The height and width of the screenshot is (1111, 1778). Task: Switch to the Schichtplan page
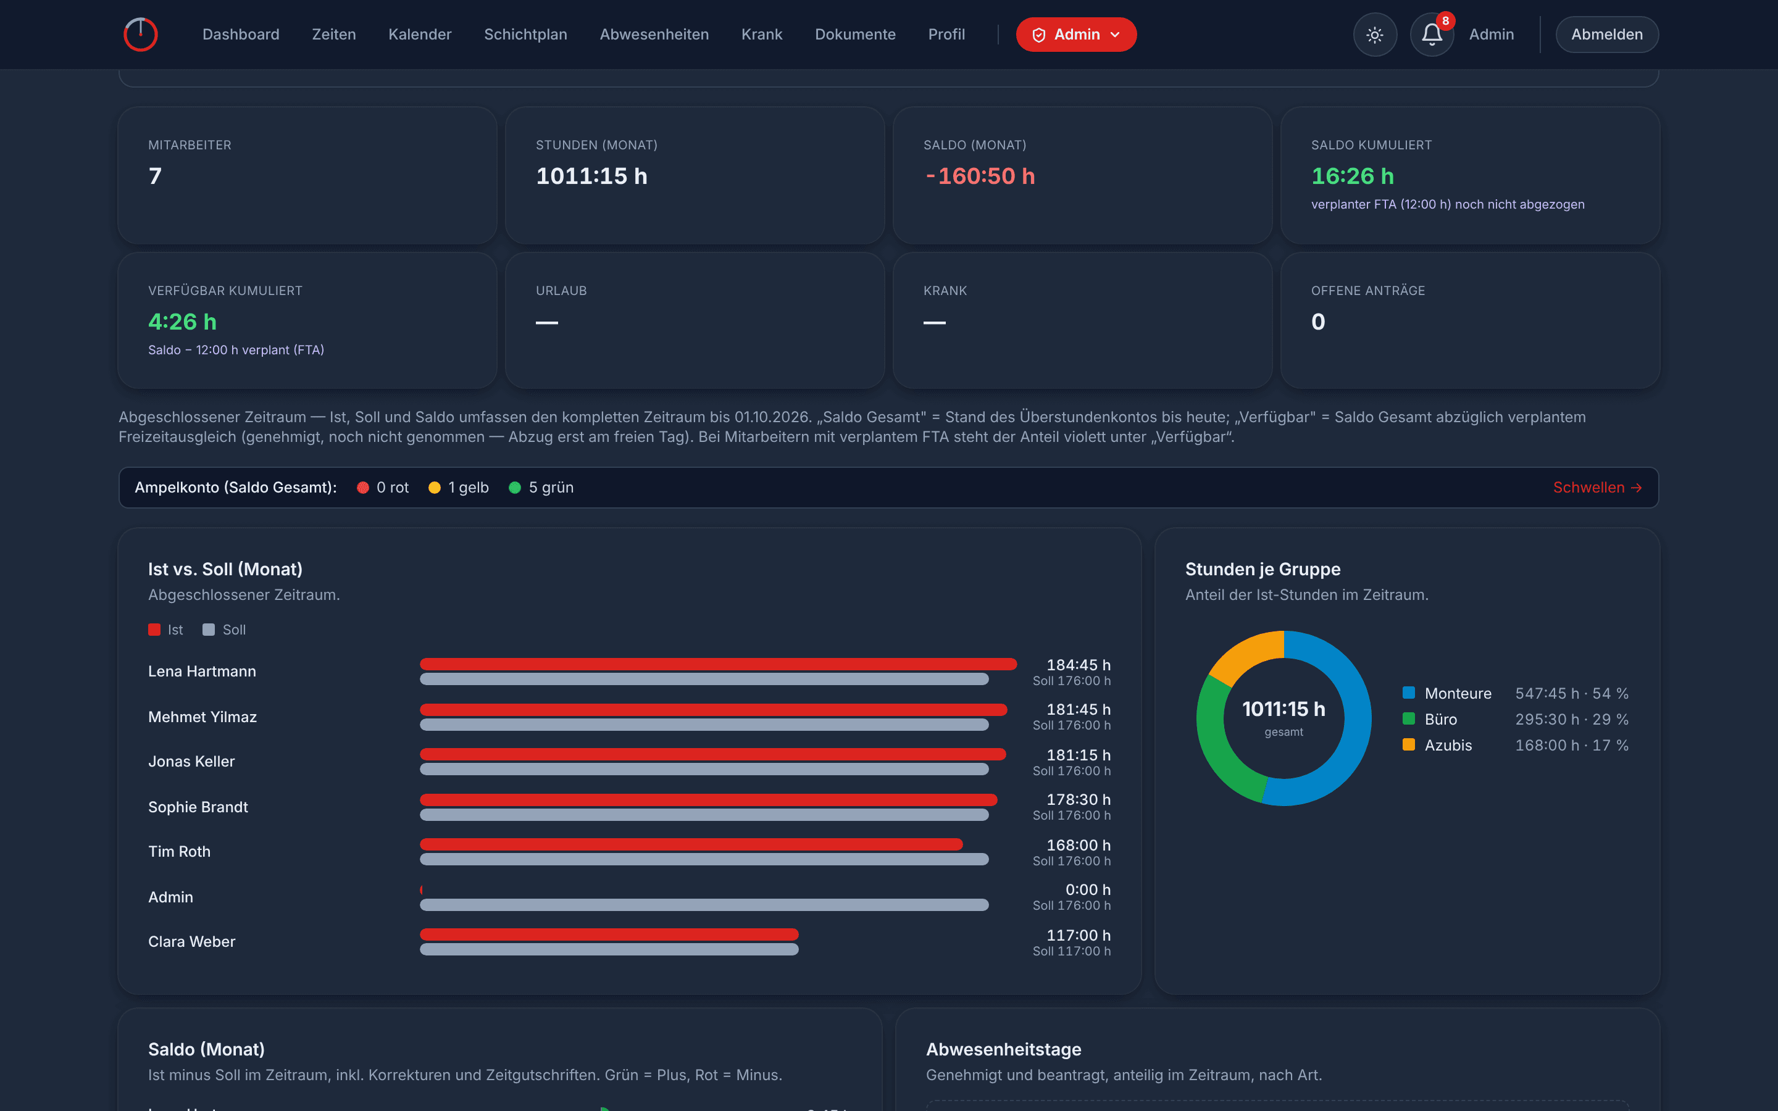525,35
